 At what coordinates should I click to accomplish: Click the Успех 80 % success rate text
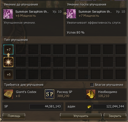(x=76, y=32)
